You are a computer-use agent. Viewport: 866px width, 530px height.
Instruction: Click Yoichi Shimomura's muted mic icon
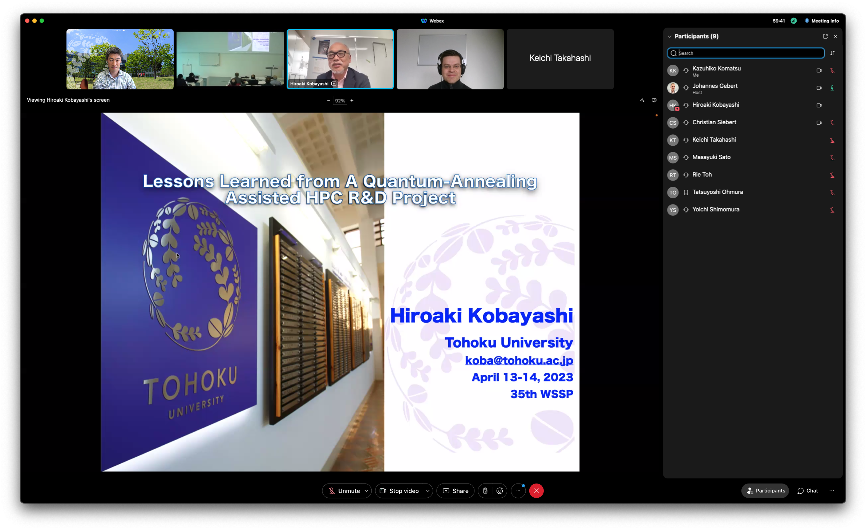tap(832, 210)
